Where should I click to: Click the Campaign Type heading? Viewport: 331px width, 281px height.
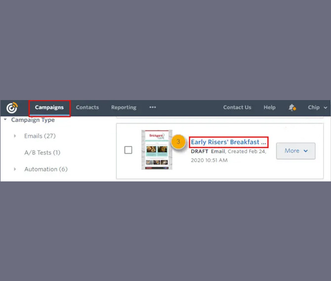pyautogui.click(x=33, y=120)
